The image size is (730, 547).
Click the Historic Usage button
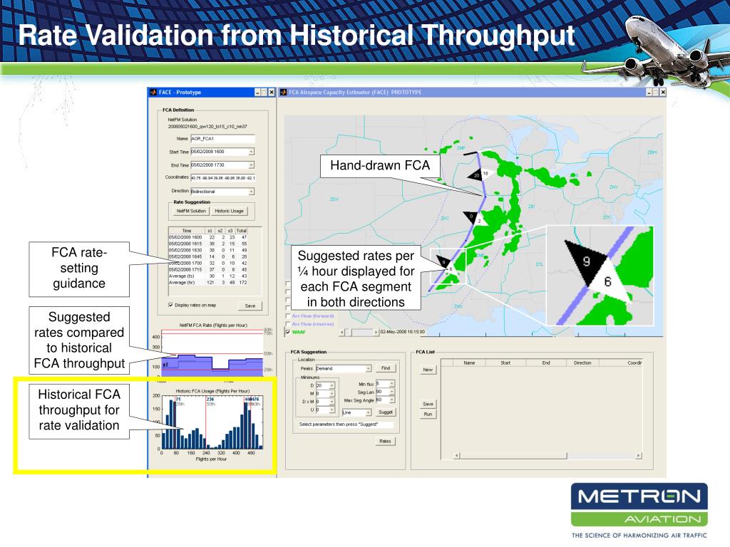229,211
